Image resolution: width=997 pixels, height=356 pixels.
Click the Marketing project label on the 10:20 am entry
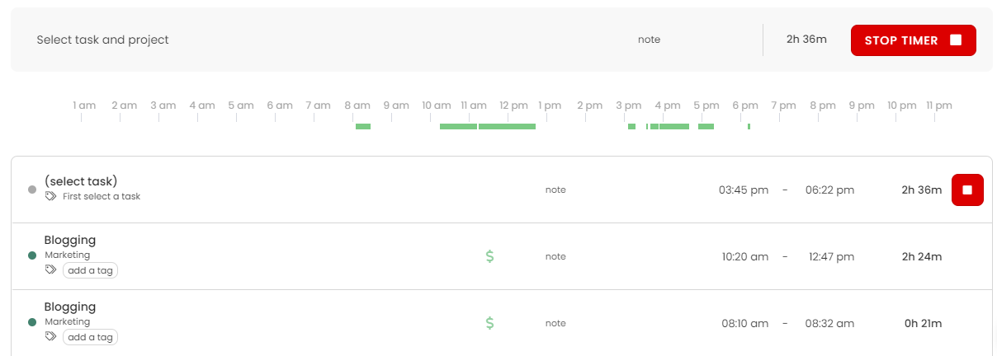pyautogui.click(x=68, y=255)
